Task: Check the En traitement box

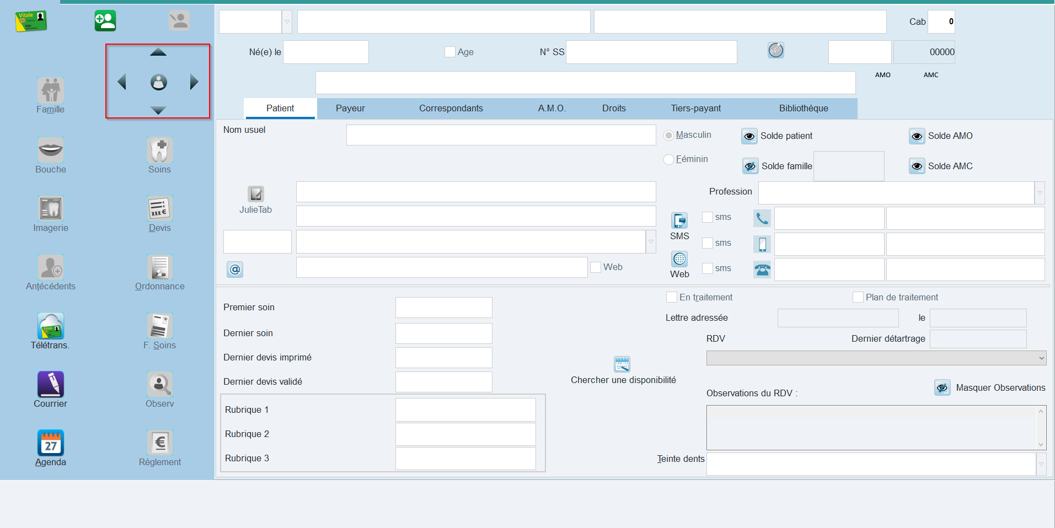Action: pyautogui.click(x=672, y=297)
